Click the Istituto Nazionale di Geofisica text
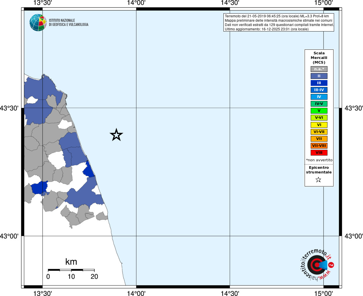 tap(68, 23)
